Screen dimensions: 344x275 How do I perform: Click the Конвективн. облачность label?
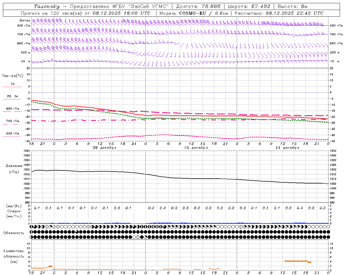point(14,254)
